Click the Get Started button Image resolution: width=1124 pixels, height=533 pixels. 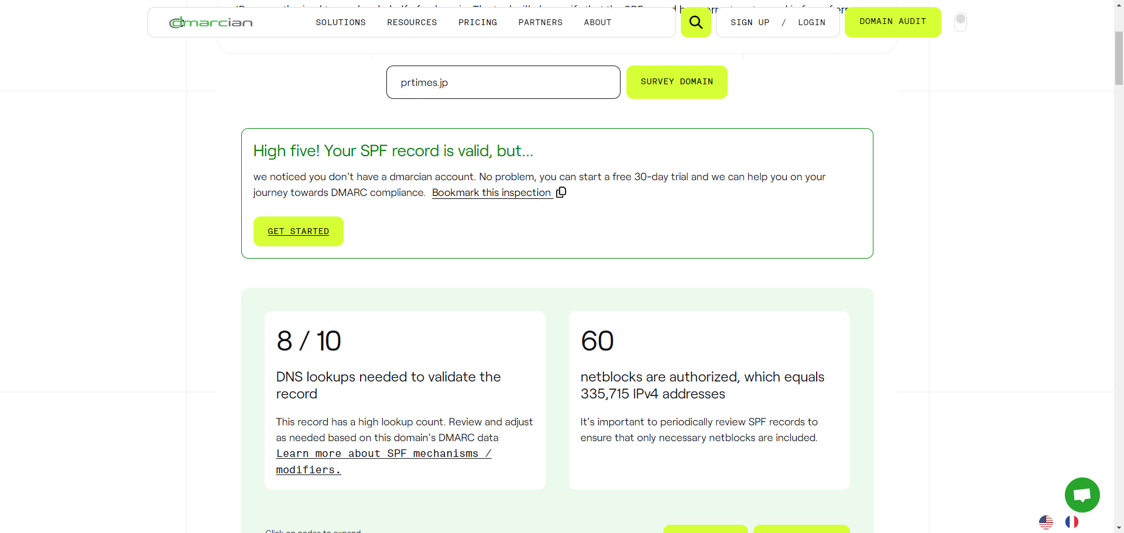[x=299, y=232]
